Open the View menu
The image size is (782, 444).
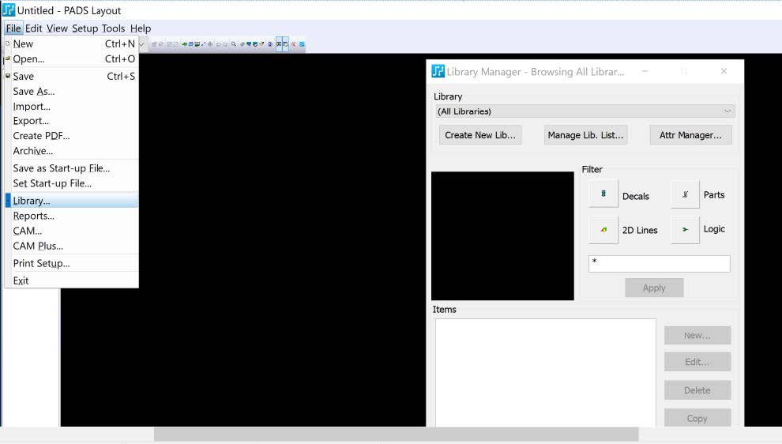tap(57, 28)
